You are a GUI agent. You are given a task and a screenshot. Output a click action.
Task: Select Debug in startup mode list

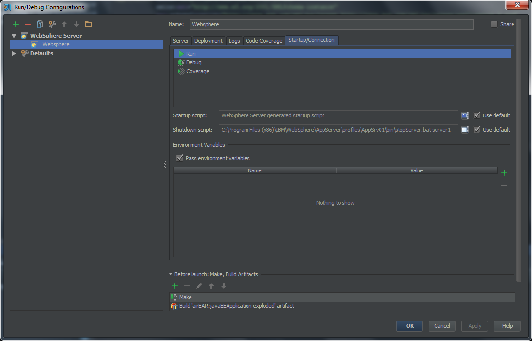[342, 62]
